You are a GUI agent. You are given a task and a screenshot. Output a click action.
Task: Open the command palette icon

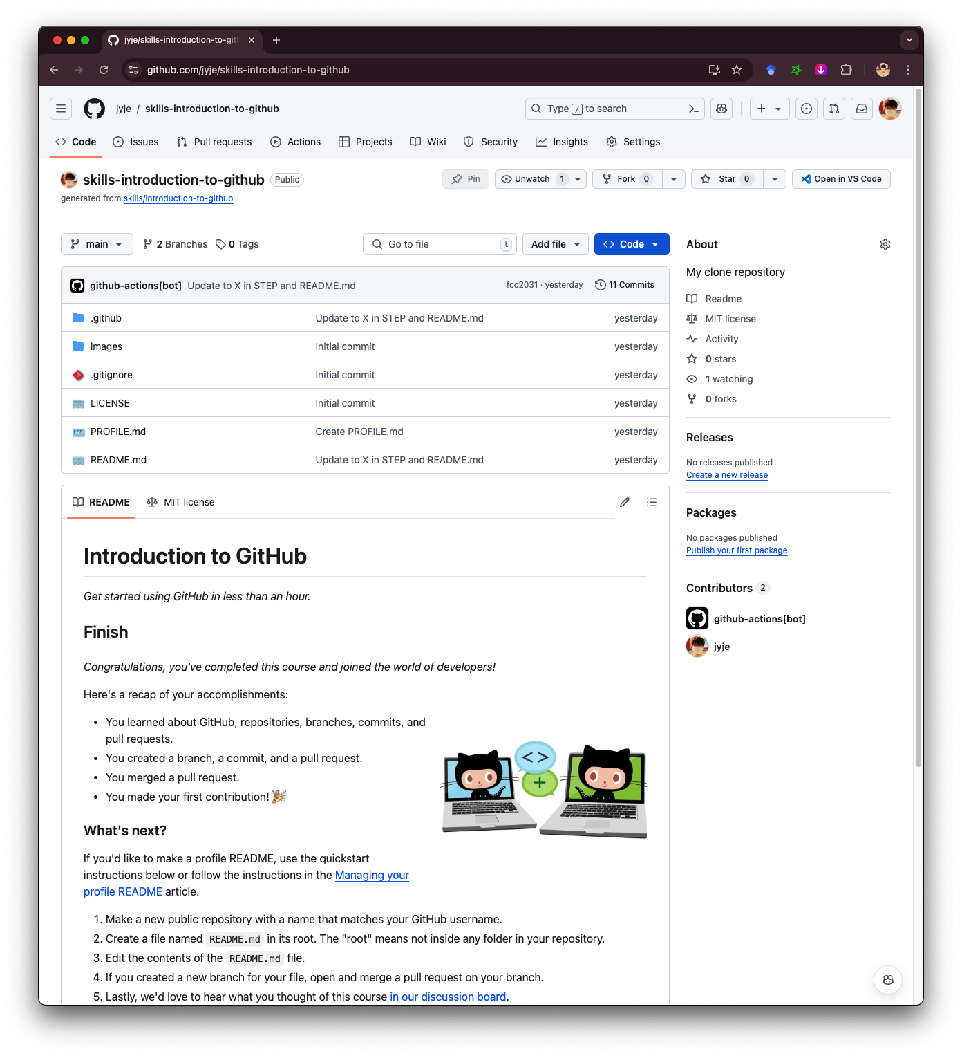click(694, 109)
